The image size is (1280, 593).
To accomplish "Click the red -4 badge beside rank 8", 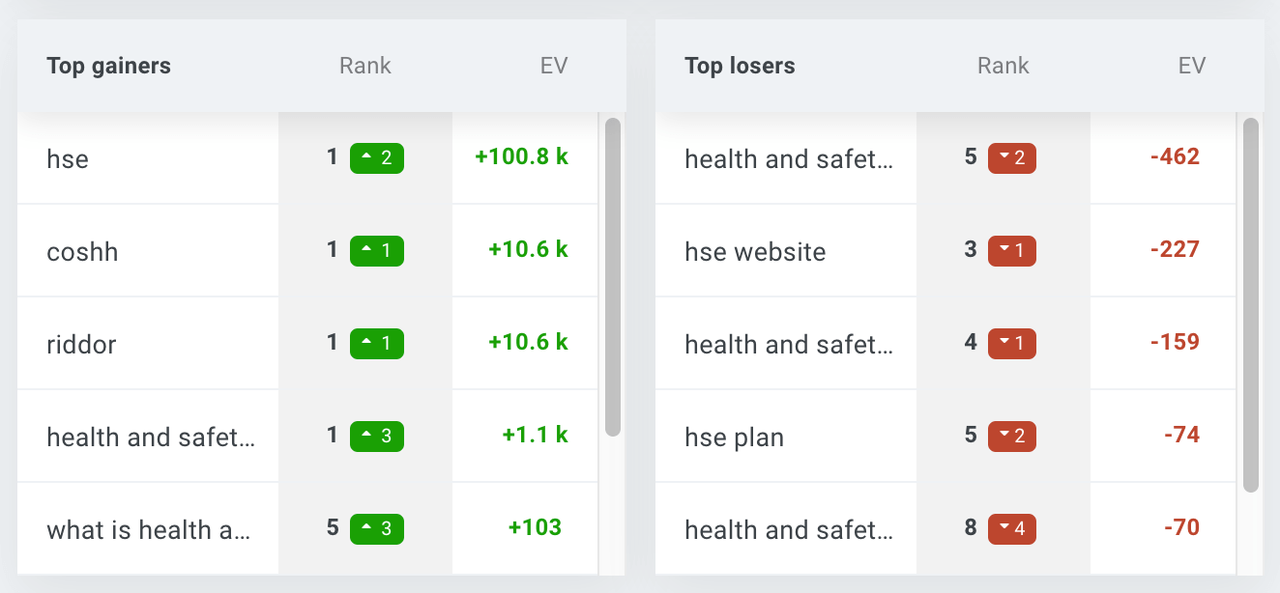I will click(x=1012, y=529).
